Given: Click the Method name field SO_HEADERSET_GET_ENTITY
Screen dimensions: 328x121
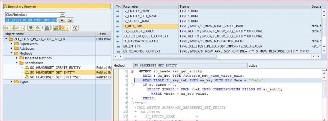Looking at the screenshot, I should [190, 65].
